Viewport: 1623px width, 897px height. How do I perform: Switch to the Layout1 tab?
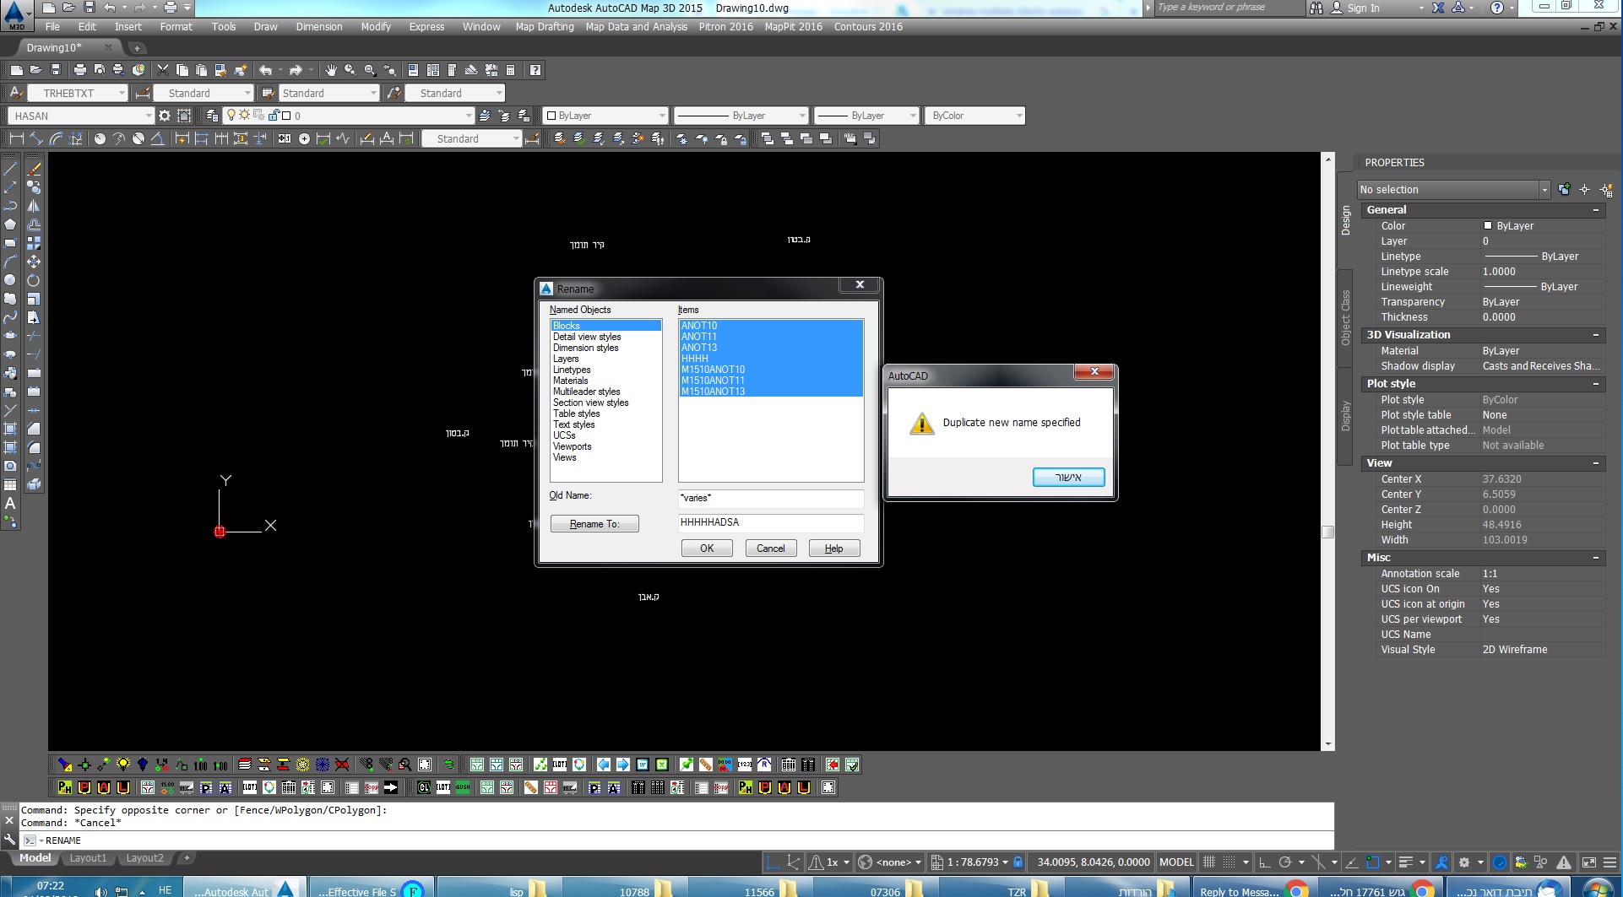[88, 857]
